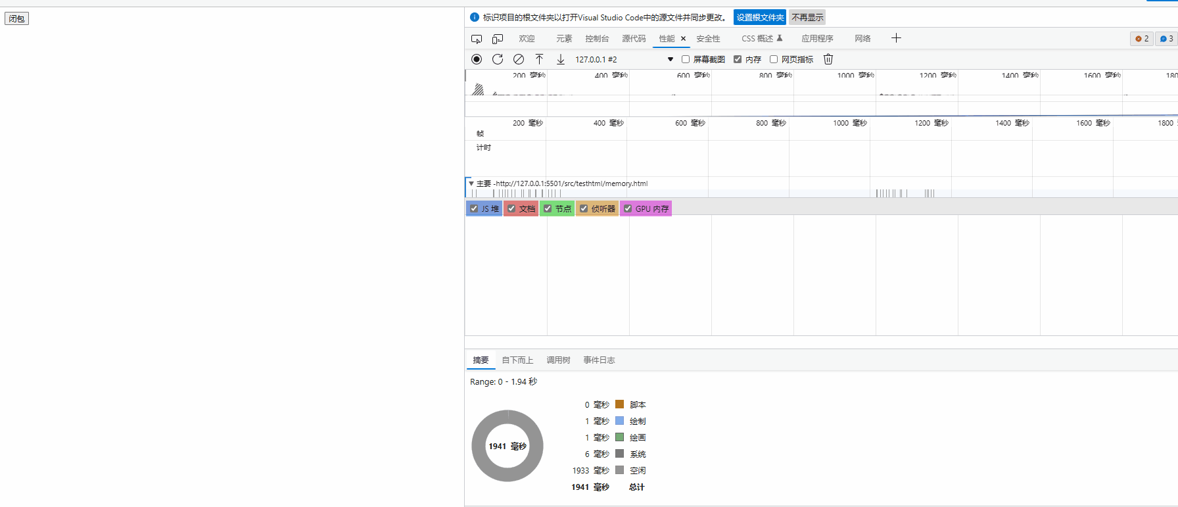Click the 绘画 green color swatch
1178x507 pixels.
[619, 437]
